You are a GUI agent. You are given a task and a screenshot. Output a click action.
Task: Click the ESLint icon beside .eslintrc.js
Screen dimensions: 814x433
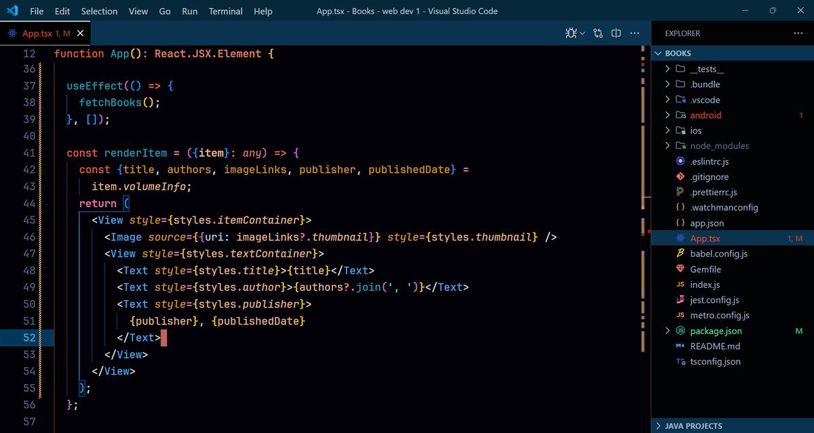680,162
